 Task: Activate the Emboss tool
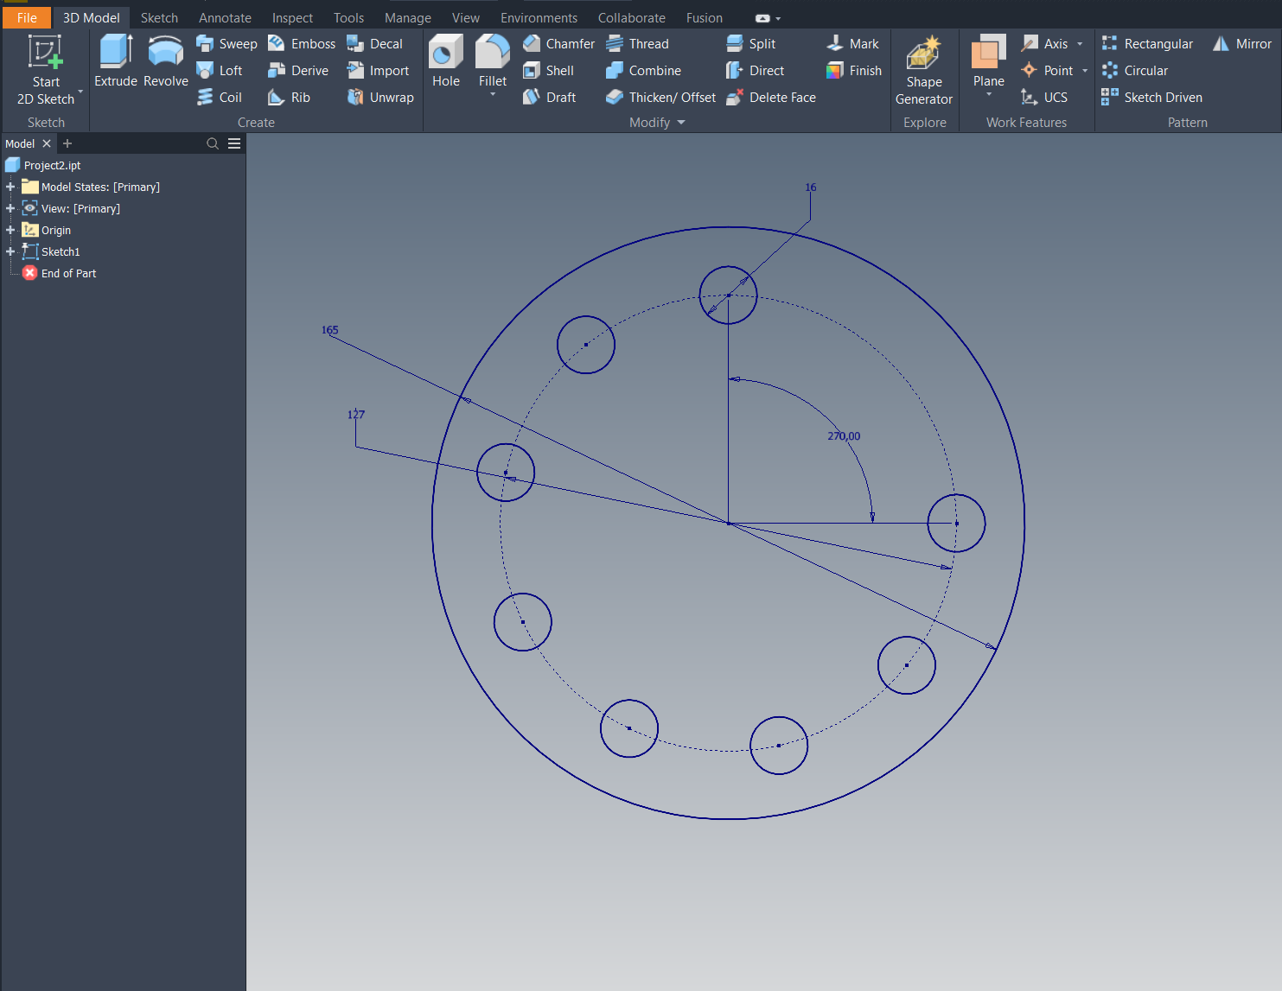(x=302, y=44)
